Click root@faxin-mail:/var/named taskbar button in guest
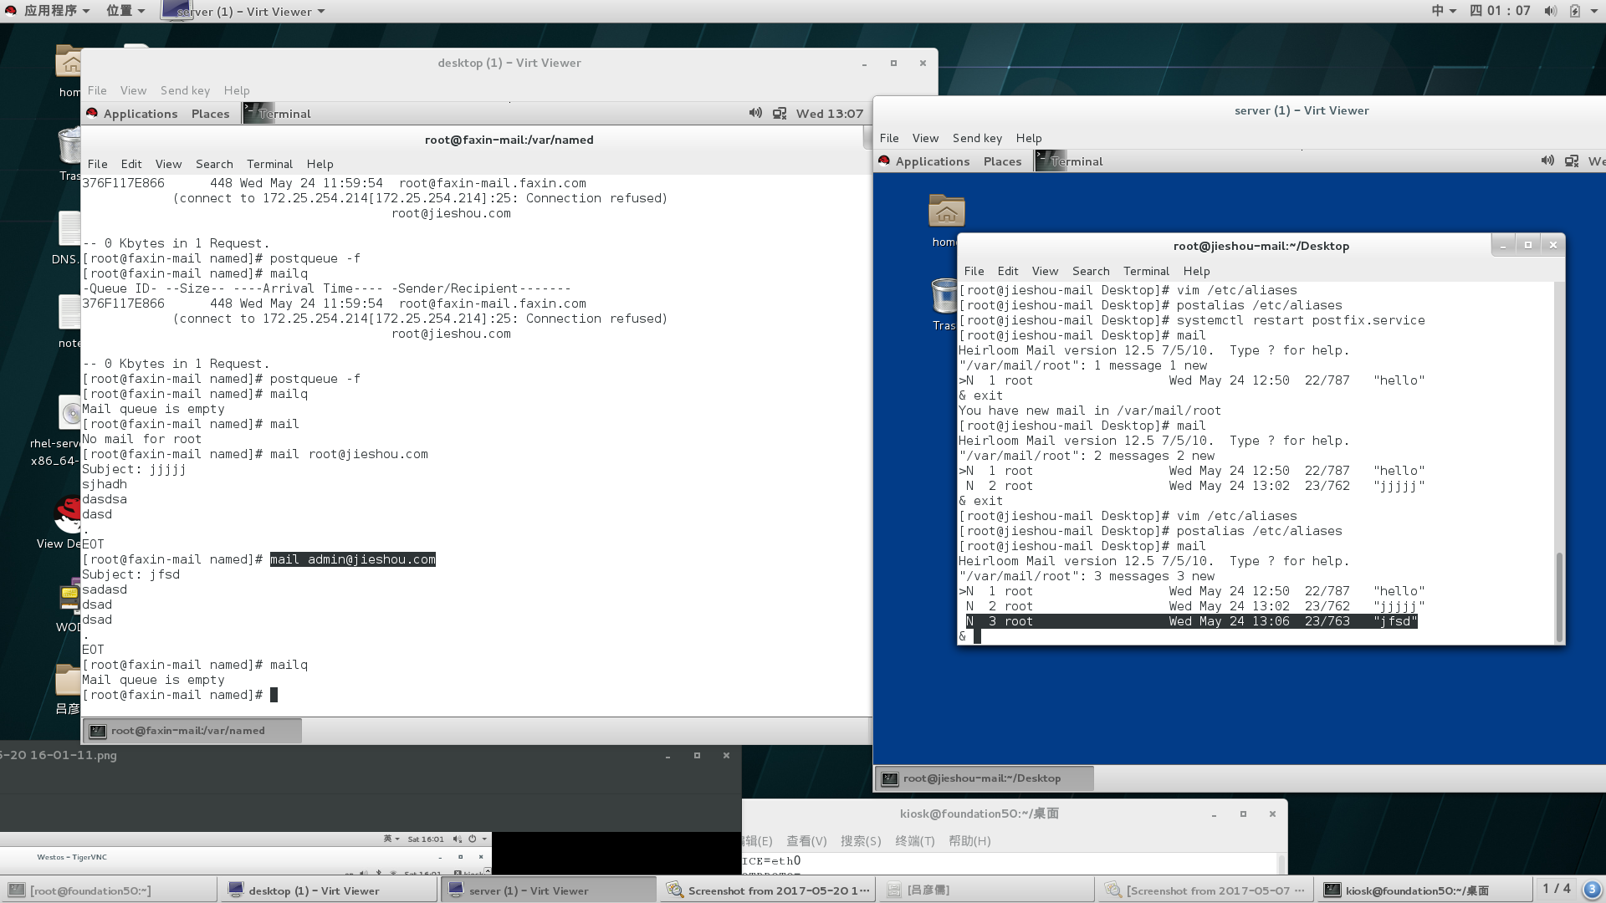This screenshot has width=1606, height=903. (192, 731)
